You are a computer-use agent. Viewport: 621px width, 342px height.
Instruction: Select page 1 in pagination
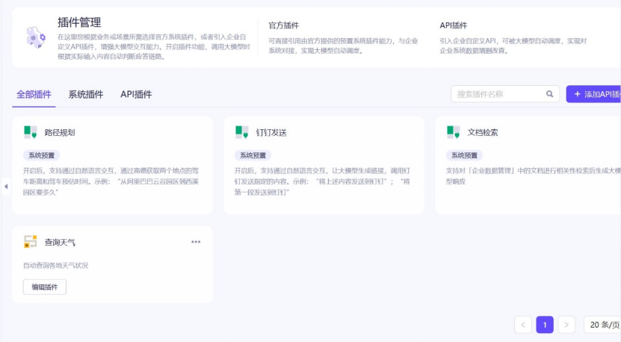pos(545,325)
